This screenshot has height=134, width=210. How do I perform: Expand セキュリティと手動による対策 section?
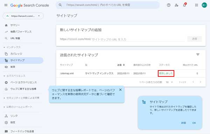pyautogui.click(x=21, y=98)
